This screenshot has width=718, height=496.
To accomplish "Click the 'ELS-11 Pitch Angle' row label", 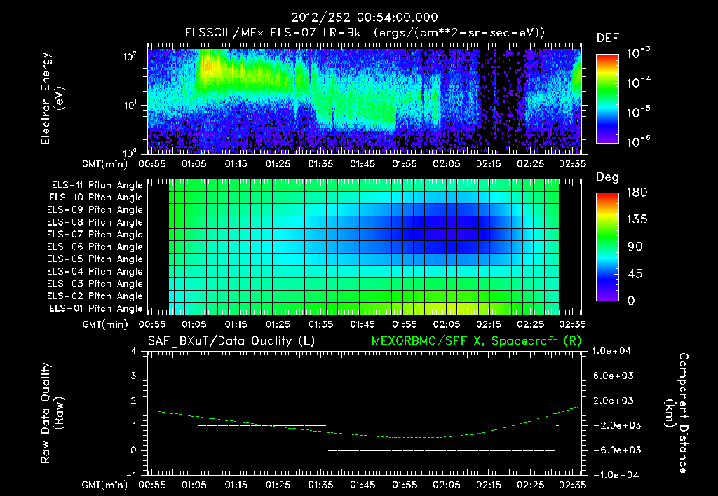I will coord(97,186).
